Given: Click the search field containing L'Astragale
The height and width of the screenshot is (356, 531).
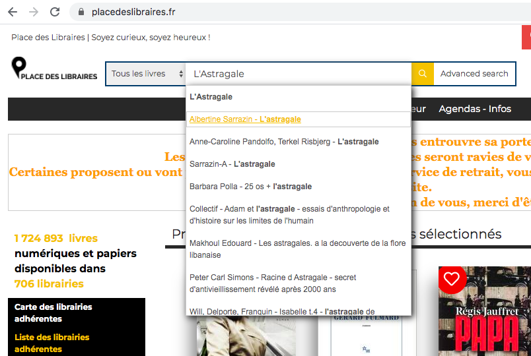Looking at the screenshot, I should click(x=299, y=74).
